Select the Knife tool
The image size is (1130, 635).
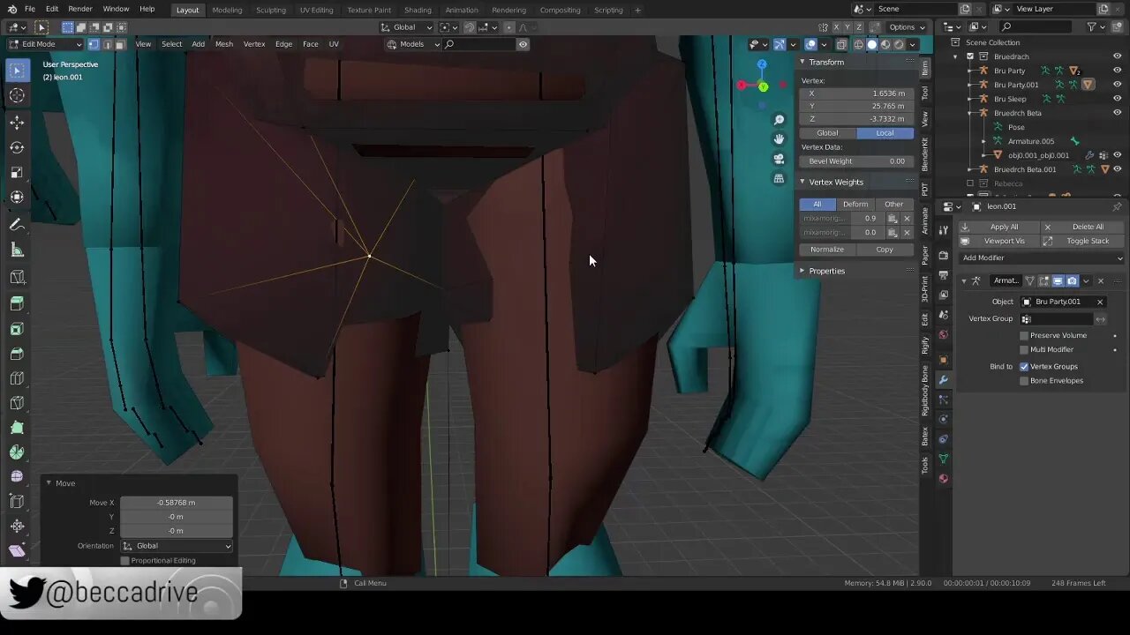pos(17,404)
